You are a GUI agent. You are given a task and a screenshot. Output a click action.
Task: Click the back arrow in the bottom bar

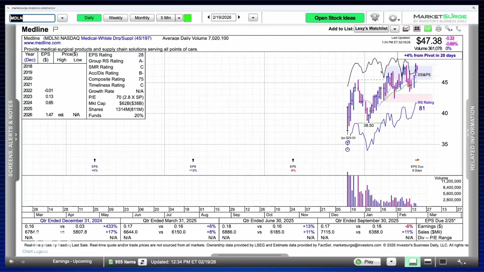pyautogui.click(x=12, y=262)
